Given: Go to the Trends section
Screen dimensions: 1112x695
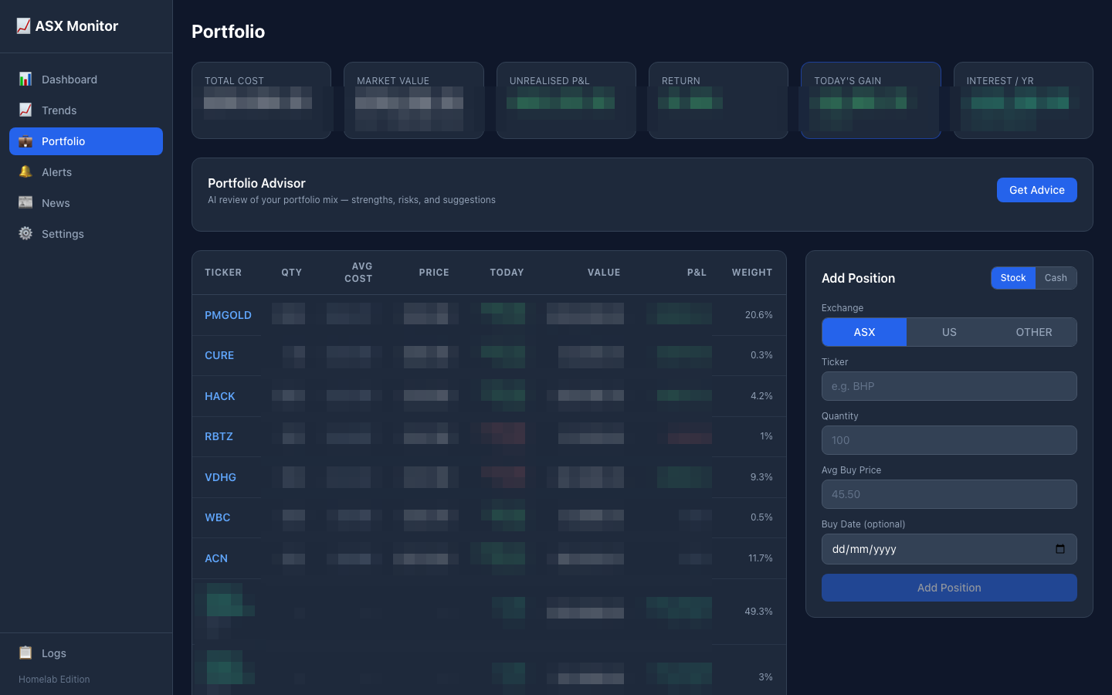Looking at the screenshot, I should [x=86, y=110].
